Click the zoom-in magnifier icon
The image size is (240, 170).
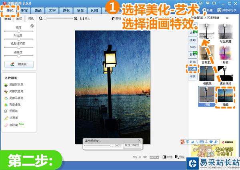tap(76, 19)
